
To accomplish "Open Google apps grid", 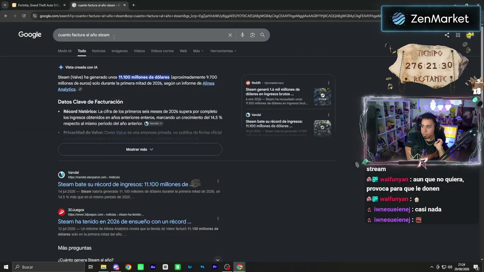I will pyautogui.click(x=458, y=35).
